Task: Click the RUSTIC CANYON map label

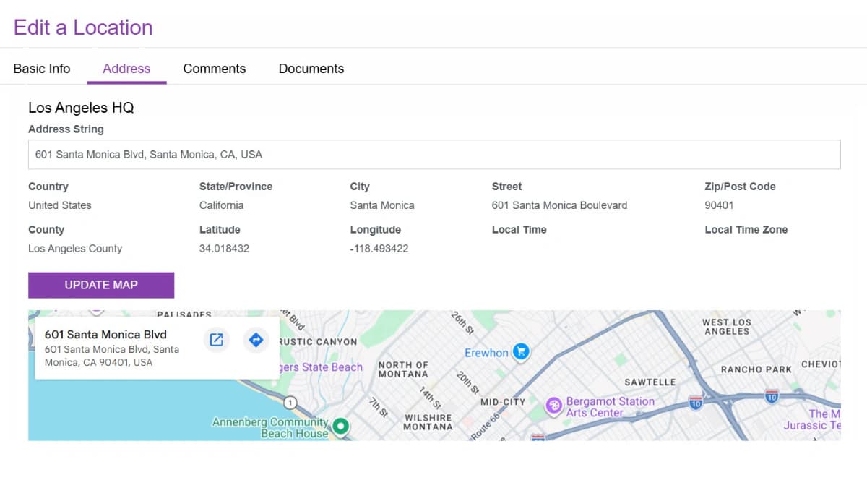Action: click(319, 342)
